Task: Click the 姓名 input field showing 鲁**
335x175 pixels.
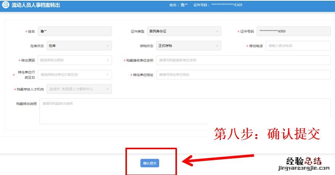Action: [75, 31]
